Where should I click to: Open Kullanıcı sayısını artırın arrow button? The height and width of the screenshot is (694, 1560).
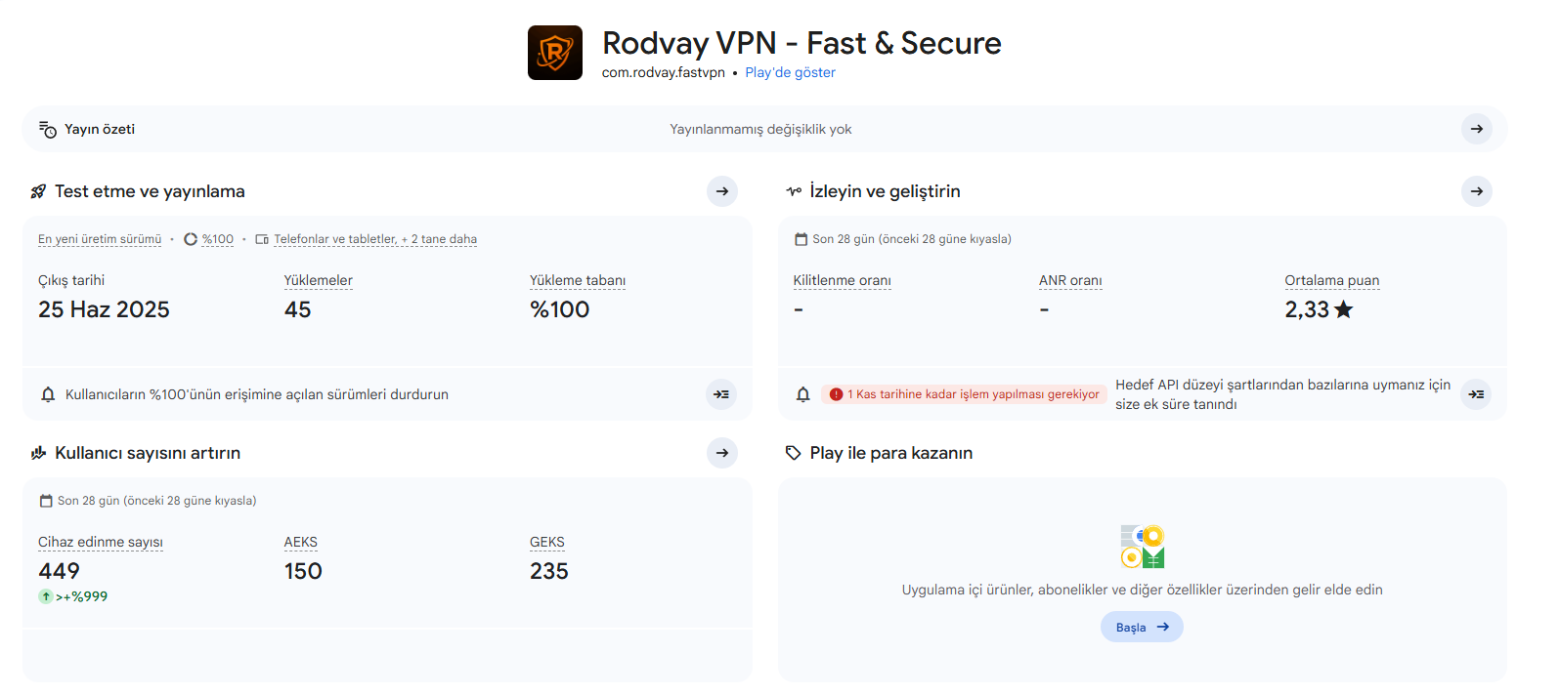point(721,453)
